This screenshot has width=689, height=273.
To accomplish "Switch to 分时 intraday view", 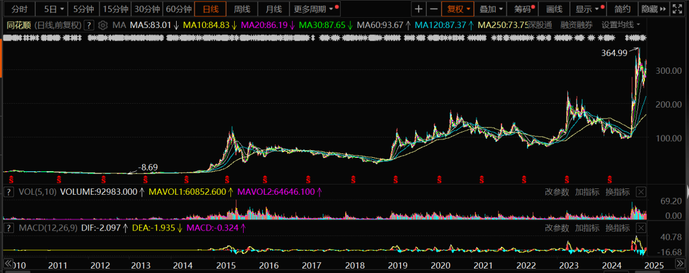I will 19,9.
